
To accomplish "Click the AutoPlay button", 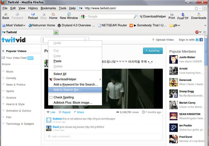I will (x=153, y=51).
